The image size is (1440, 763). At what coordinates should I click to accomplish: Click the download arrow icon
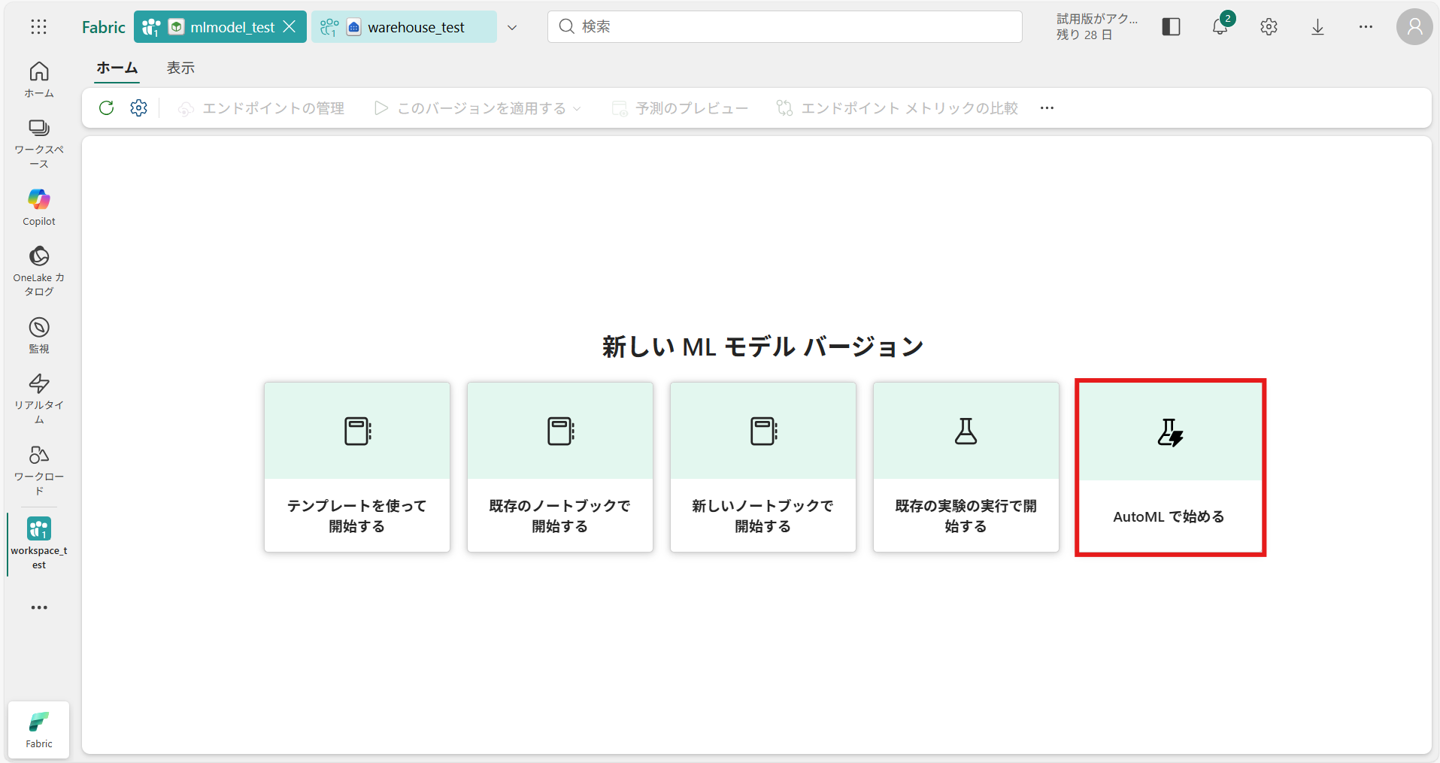(x=1317, y=27)
